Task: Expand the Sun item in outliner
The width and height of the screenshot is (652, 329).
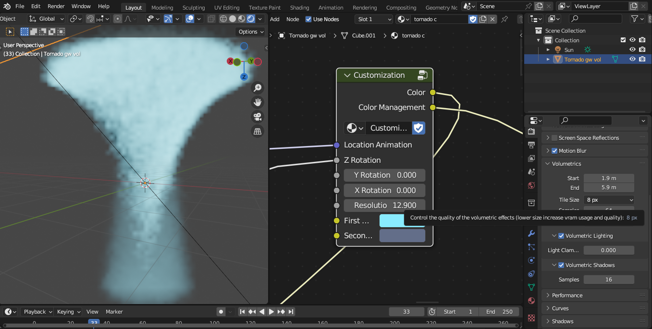Action: (548, 50)
